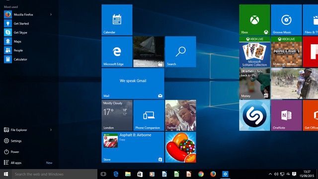Open the Money news tile
The image size is (318, 179).
pos(254,84)
